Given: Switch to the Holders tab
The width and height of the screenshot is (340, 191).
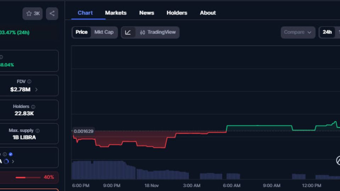Looking at the screenshot, I should click(x=177, y=13).
